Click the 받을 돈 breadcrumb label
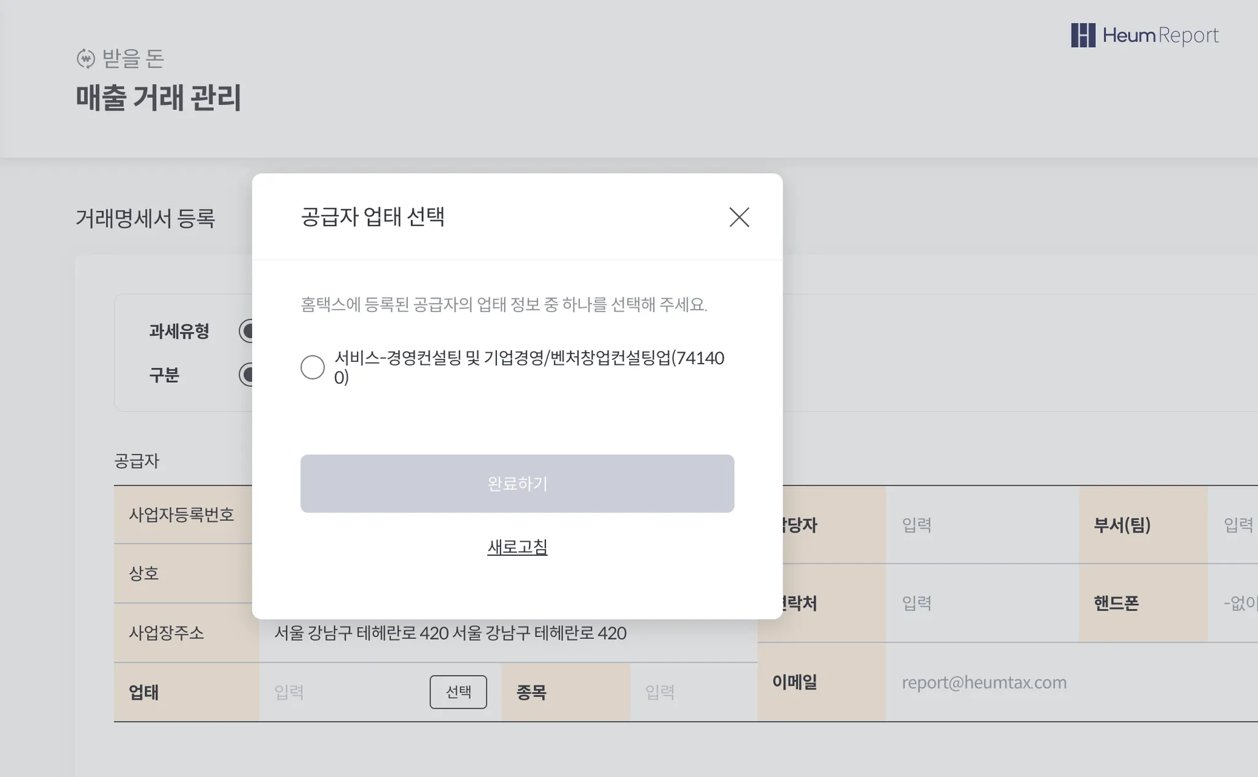 point(133,59)
